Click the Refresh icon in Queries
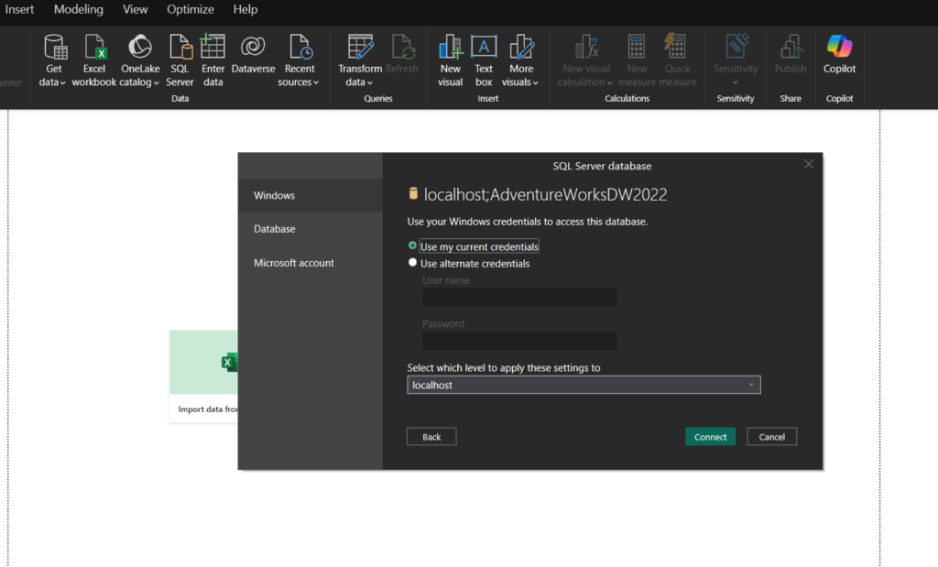Viewport: 938px width, 567px height. pos(402,48)
